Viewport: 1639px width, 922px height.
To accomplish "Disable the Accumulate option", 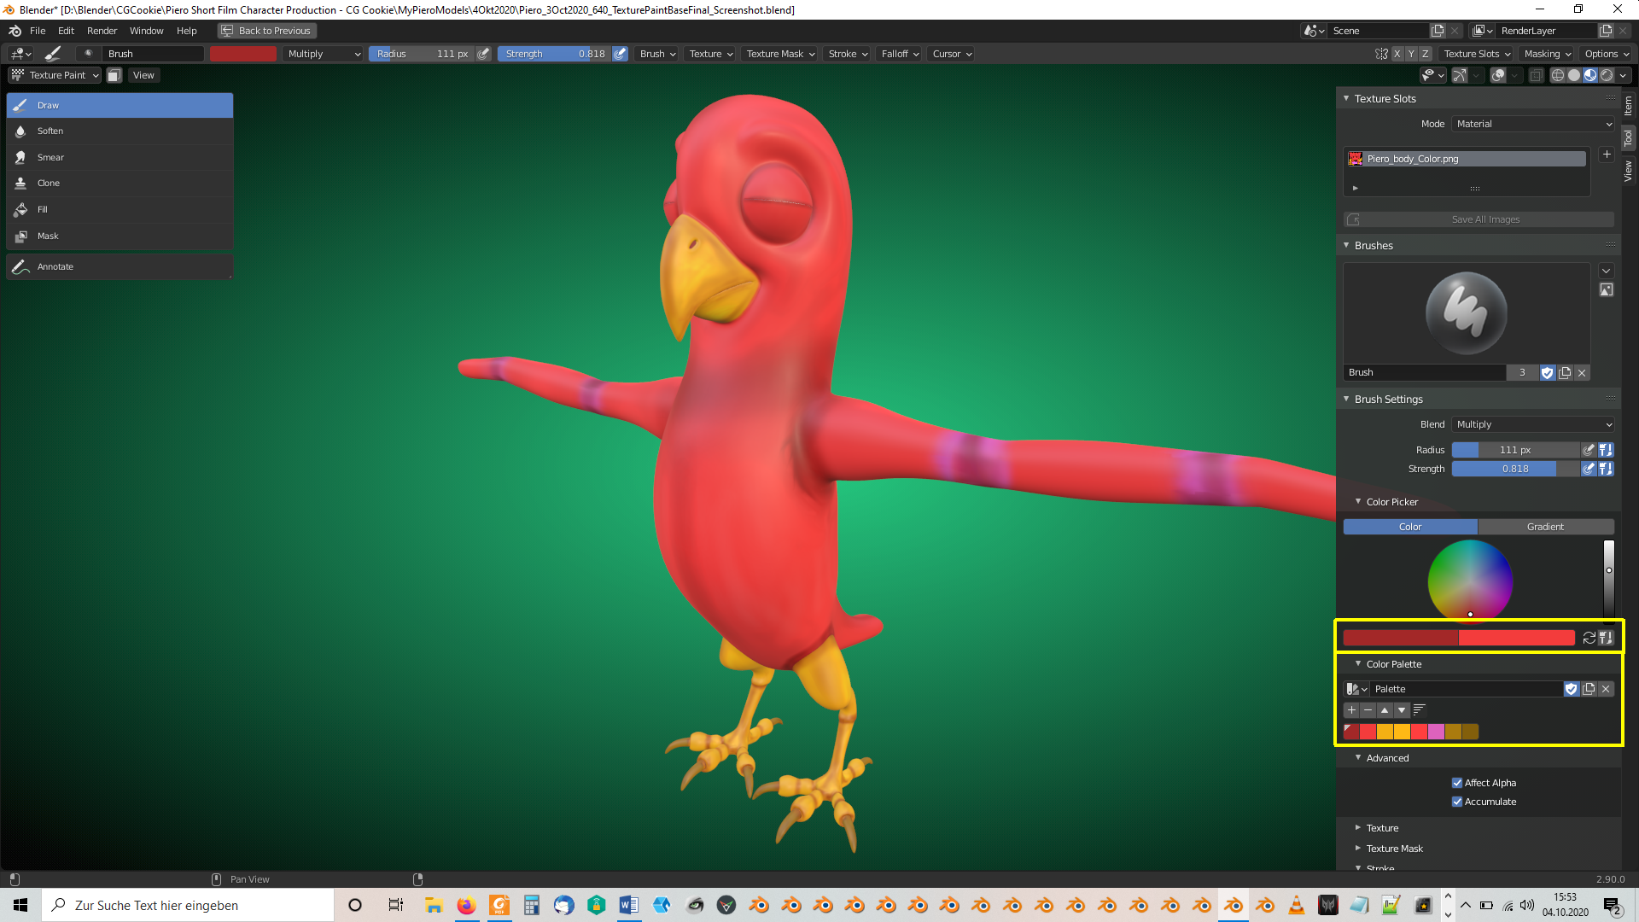I will (x=1457, y=801).
